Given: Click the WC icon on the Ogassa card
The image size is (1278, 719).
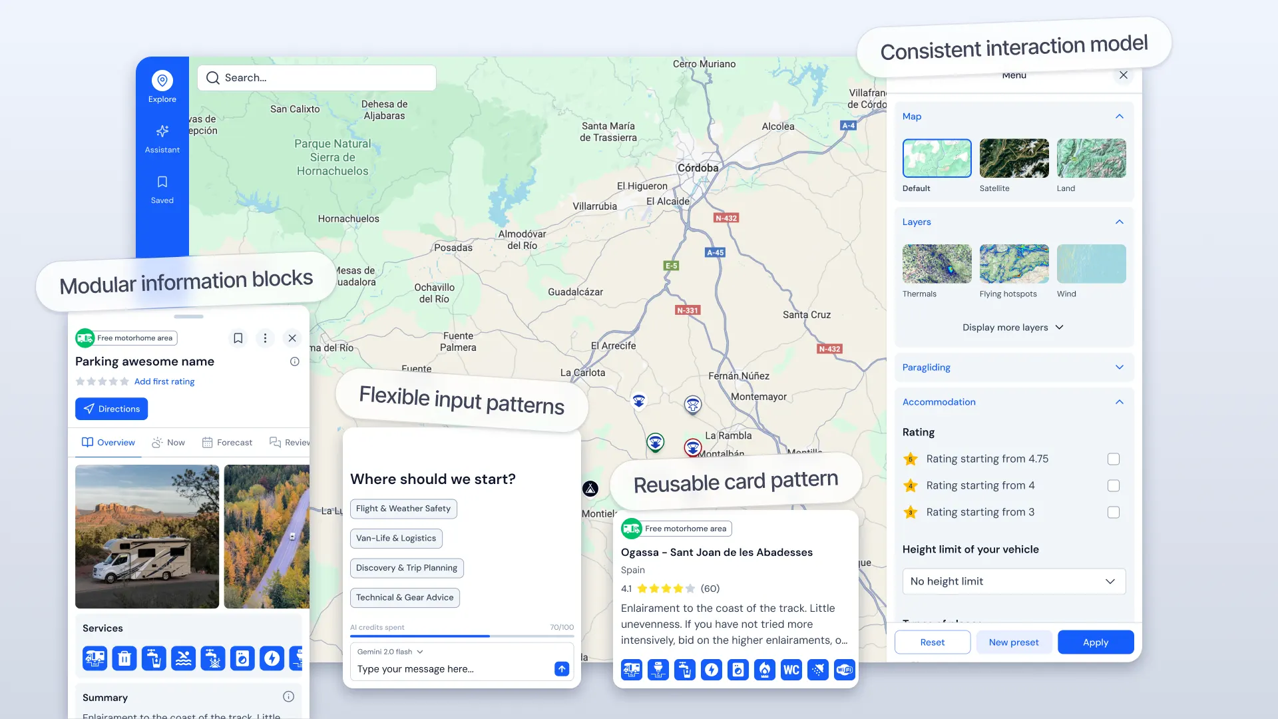Looking at the screenshot, I should [x=791, y=670].
